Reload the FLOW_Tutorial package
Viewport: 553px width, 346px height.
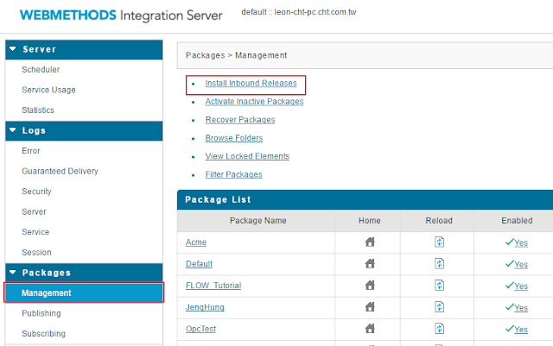pyautogui.click(x=439, y=285)
